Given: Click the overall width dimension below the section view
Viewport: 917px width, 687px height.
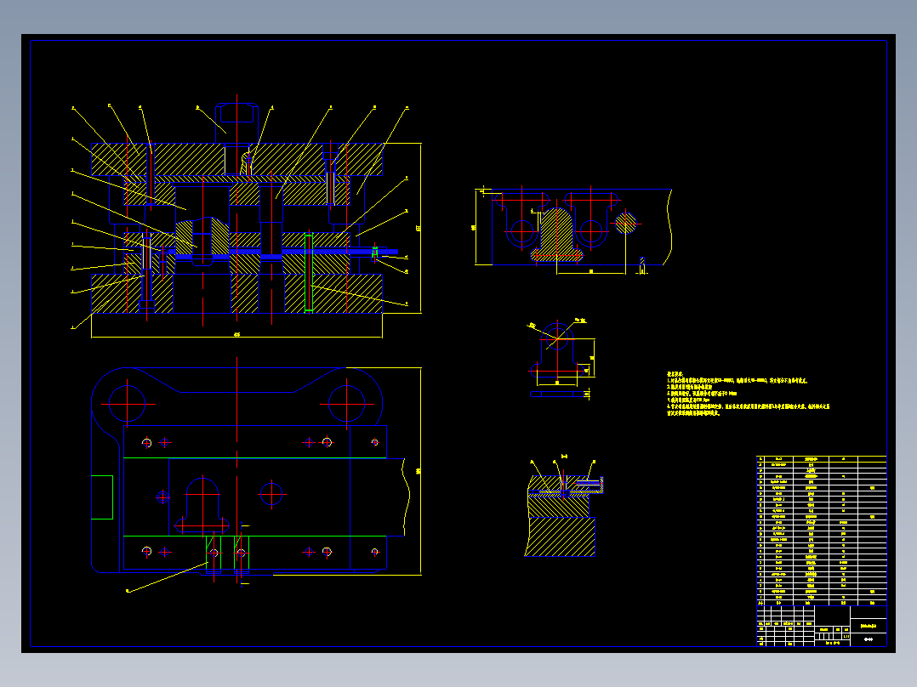Looking at the screenshot, I should tap(236, 334).
